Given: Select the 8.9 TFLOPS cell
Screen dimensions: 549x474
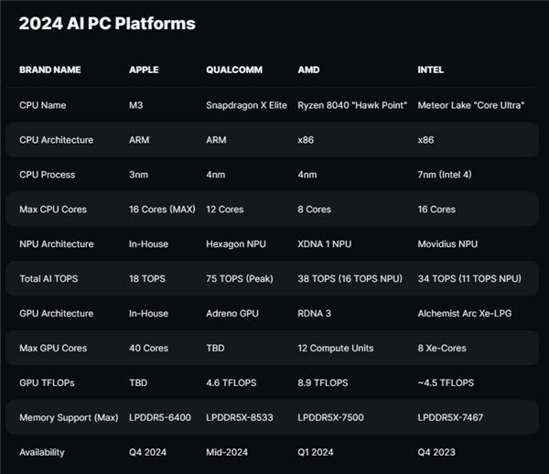Looking at the screenshot, I should tap(323, 383).
